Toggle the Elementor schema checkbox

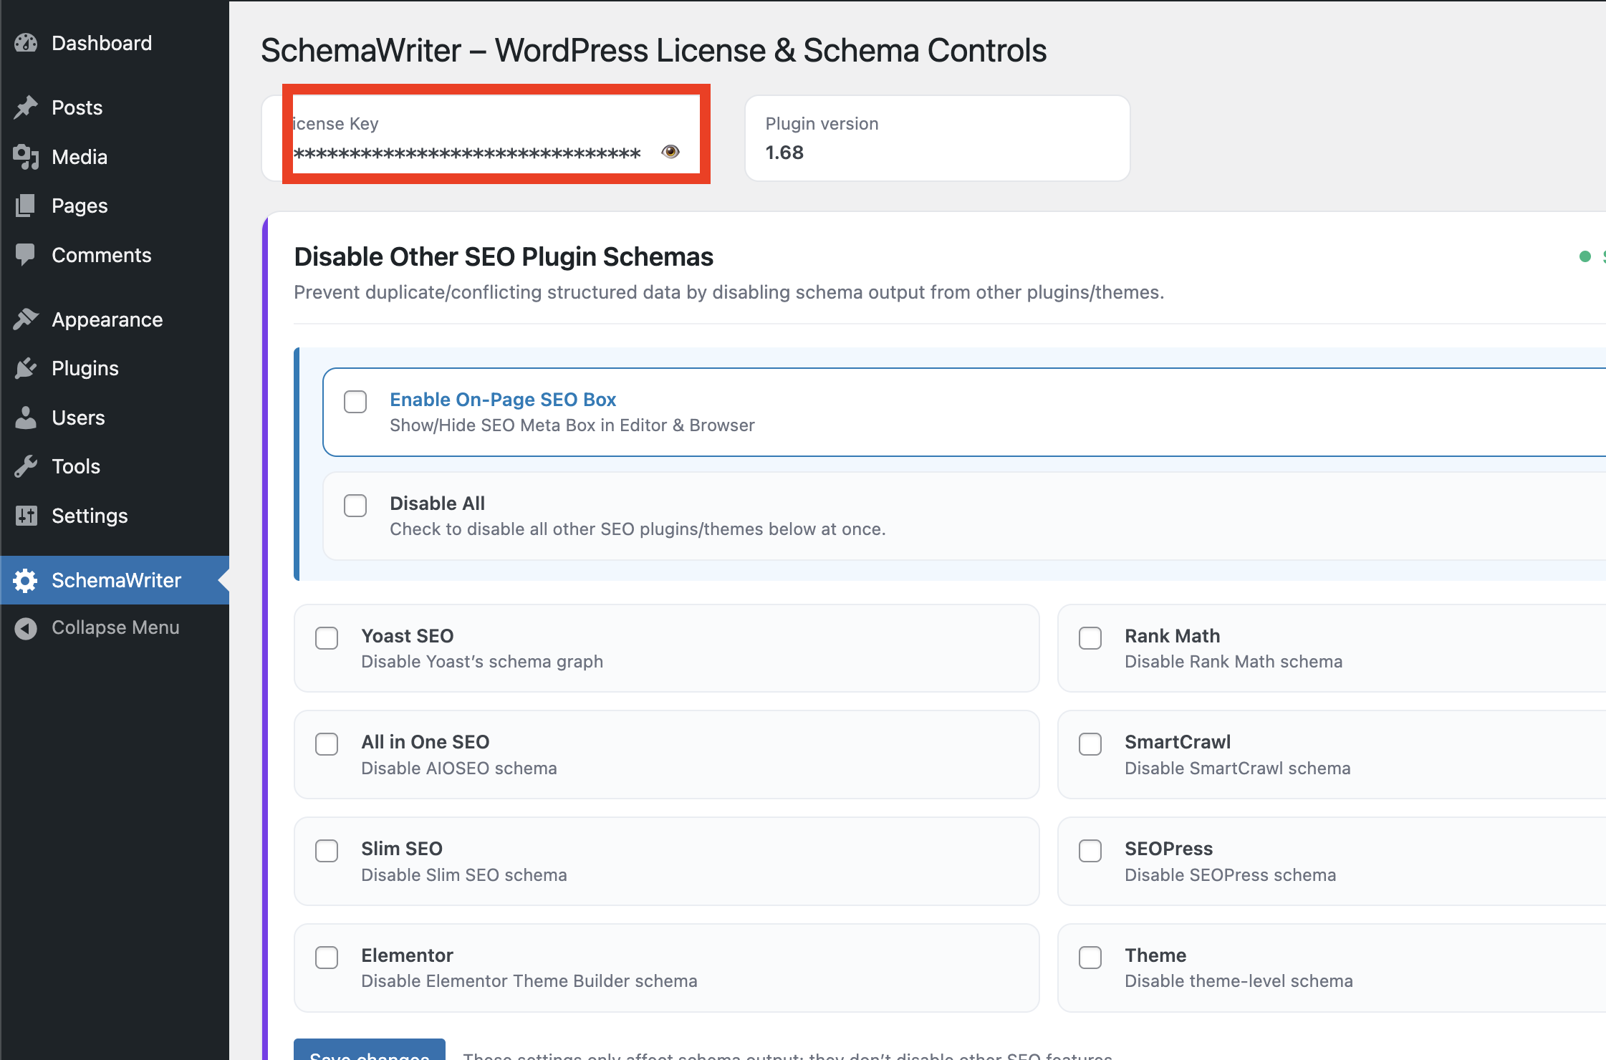pos(327,958)
